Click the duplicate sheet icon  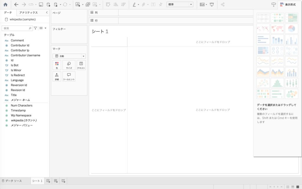[x=88, y=4]
